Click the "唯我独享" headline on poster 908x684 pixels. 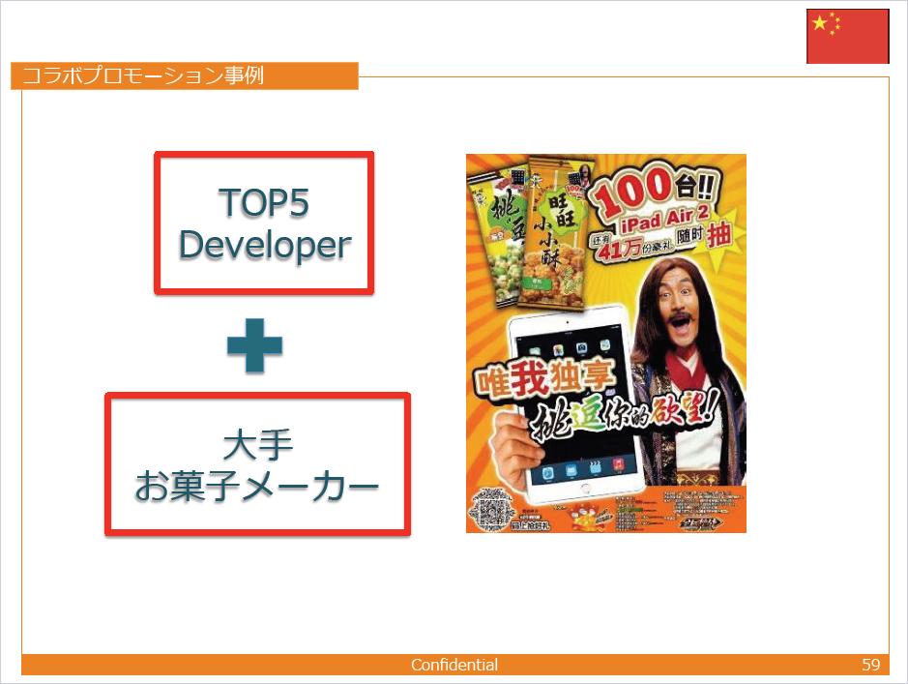pyautogui.click(x=545, y=379)
